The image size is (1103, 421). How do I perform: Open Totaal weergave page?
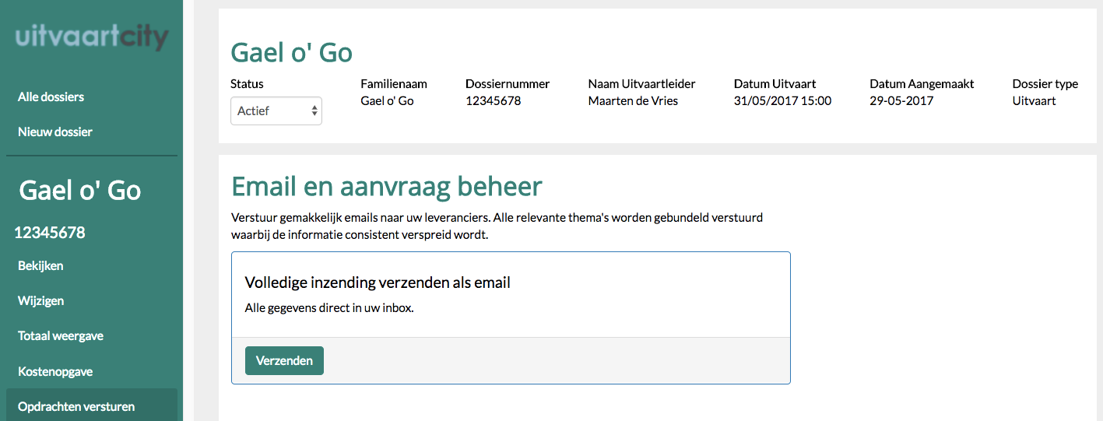(61, 335)
